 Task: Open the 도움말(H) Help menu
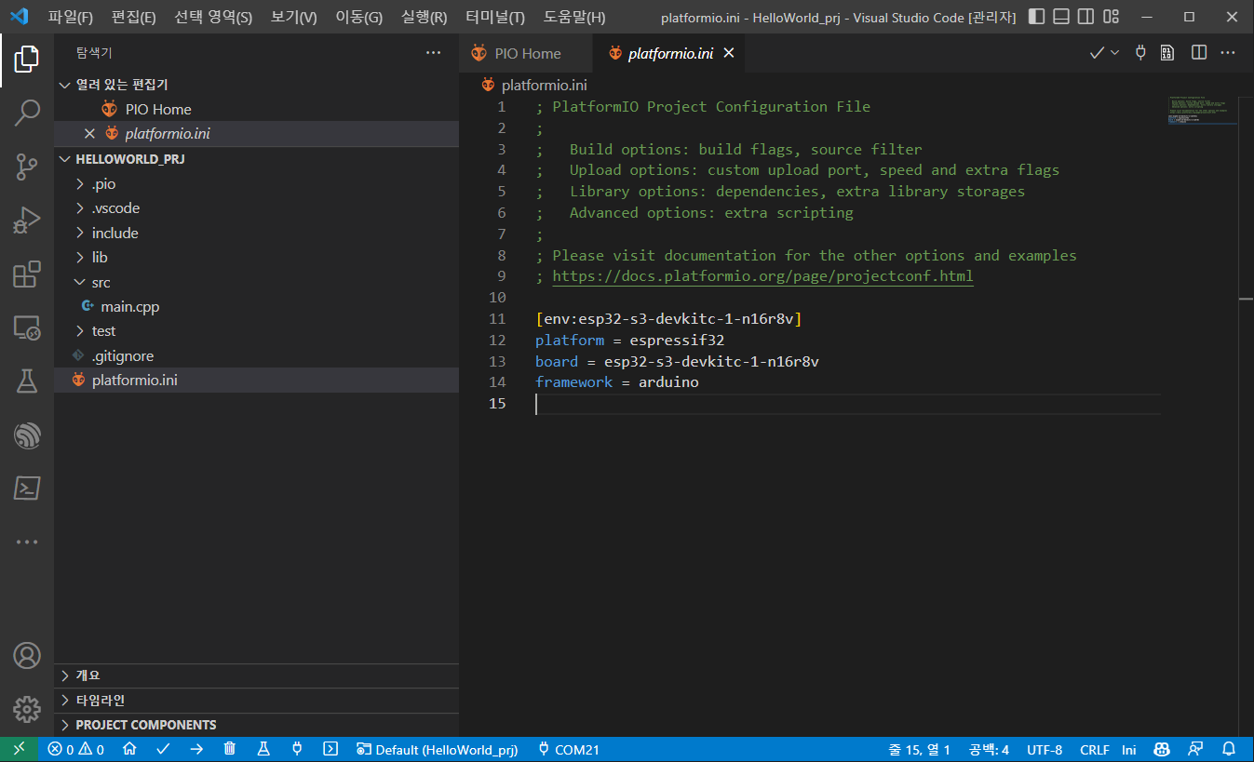click(574, 17)
